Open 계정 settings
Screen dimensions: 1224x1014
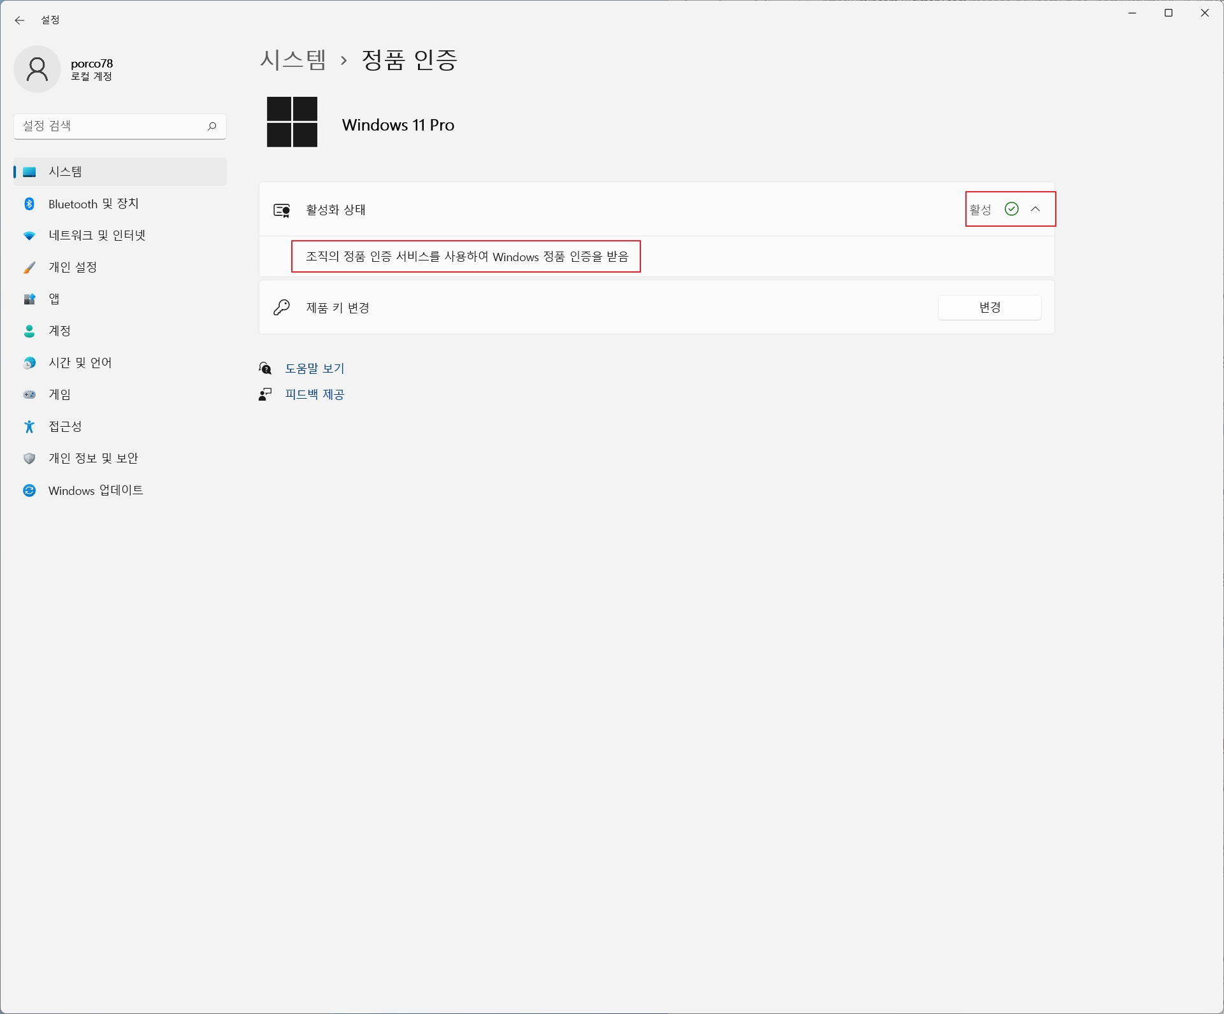coord(120,331)
